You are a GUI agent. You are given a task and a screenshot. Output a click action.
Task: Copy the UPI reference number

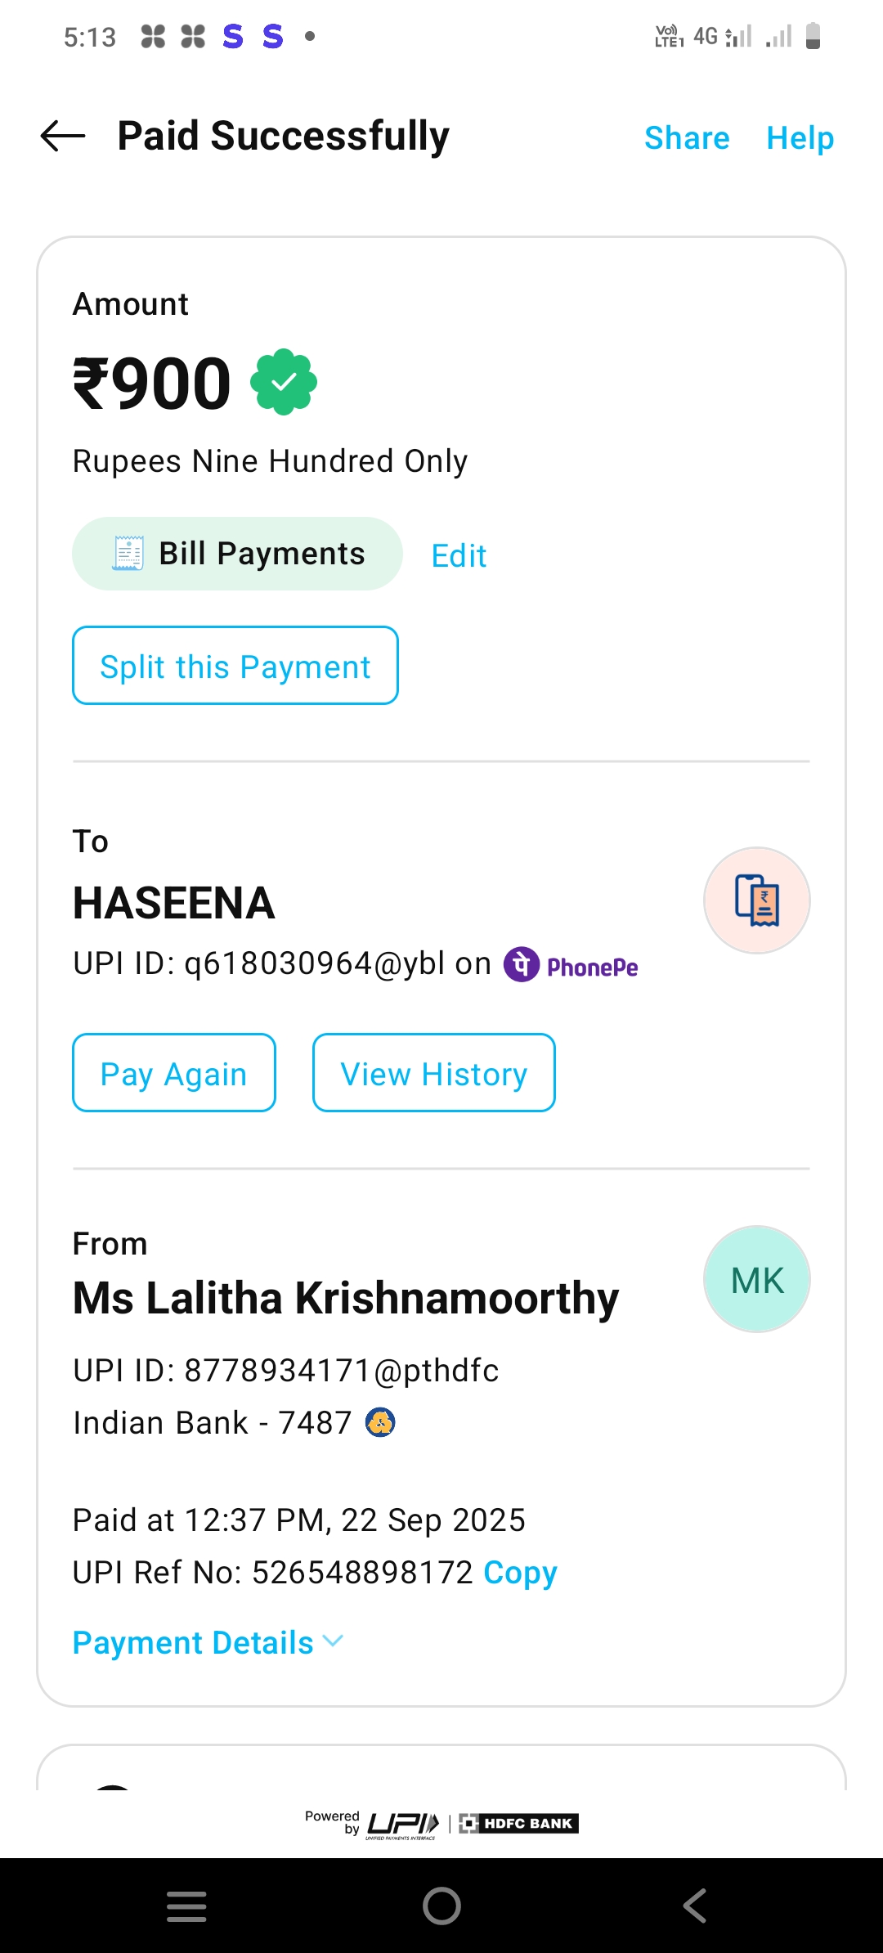[x=520, y=1573]
